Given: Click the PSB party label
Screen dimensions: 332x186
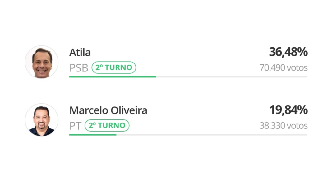Looking at the screenshot, I should coord(79,68).
